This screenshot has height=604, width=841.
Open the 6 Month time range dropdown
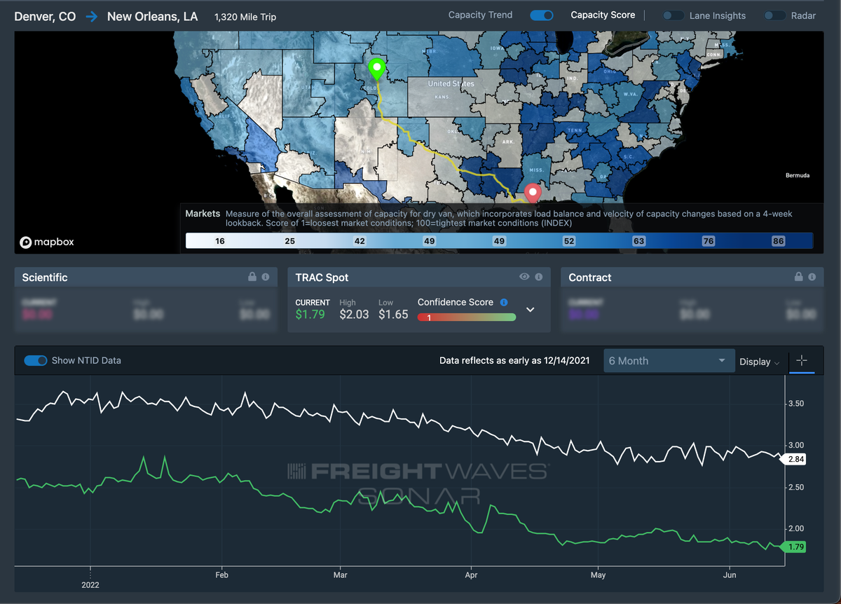[x=669, y=361]
